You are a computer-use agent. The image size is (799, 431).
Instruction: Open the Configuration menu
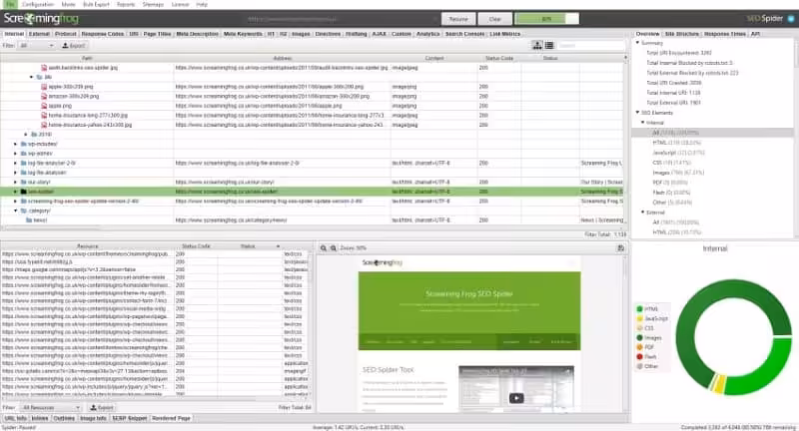point(38,4)
